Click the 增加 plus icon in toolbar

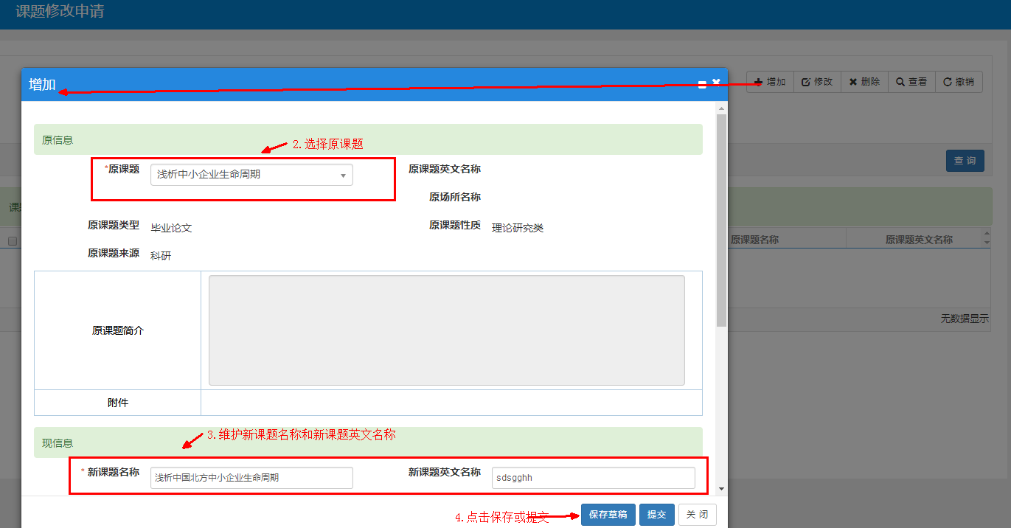(x=758, y=82)
